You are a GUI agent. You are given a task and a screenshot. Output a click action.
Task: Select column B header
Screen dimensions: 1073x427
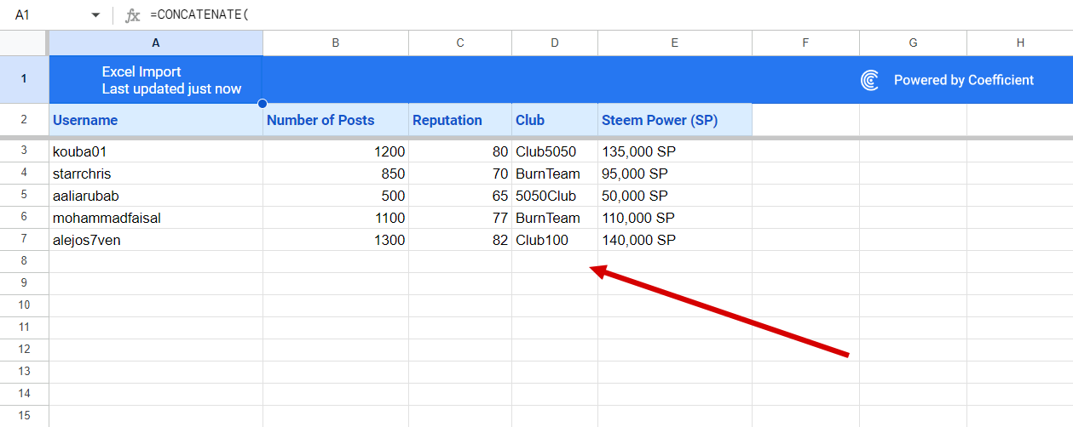tap(336, 43)
